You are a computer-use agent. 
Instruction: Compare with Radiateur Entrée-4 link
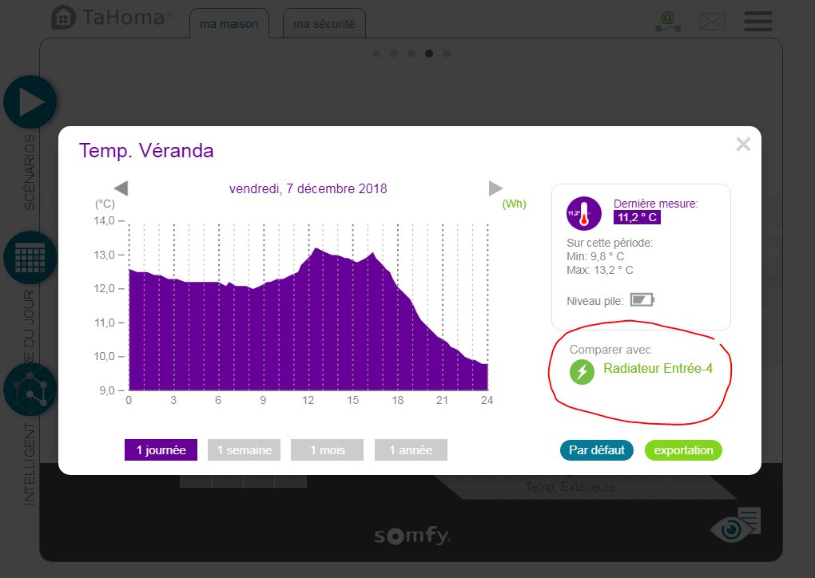point(658,369)
